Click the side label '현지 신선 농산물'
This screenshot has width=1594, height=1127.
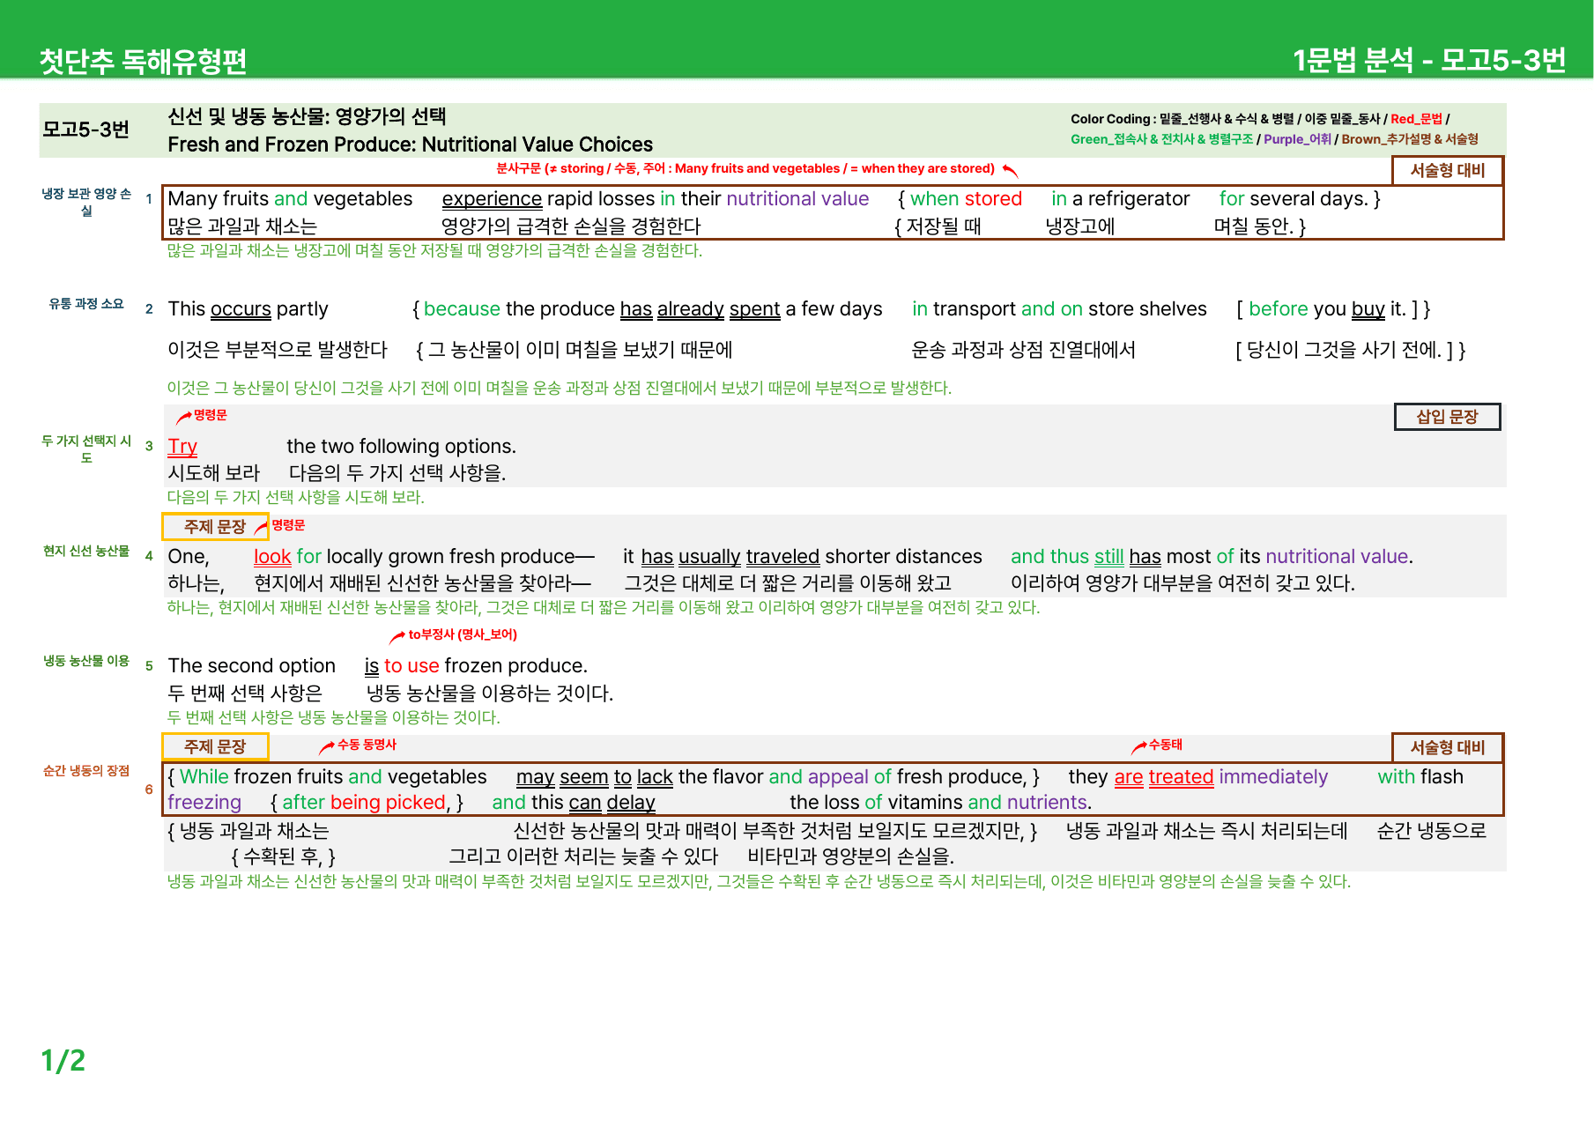86,552
